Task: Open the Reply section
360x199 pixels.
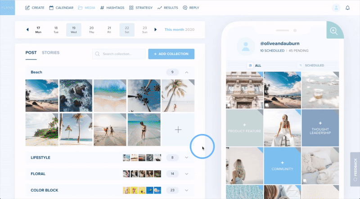Action: point(191,8)
